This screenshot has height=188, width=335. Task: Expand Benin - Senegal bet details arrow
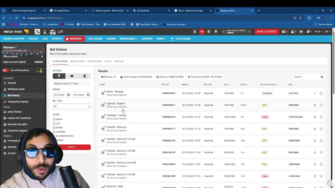(321, 93)
